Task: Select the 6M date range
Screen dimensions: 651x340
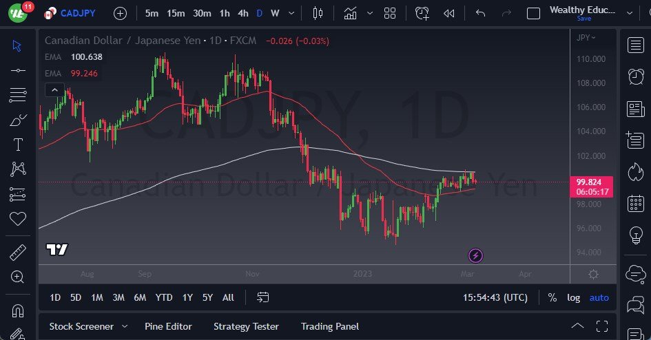Action: [140, 297]
